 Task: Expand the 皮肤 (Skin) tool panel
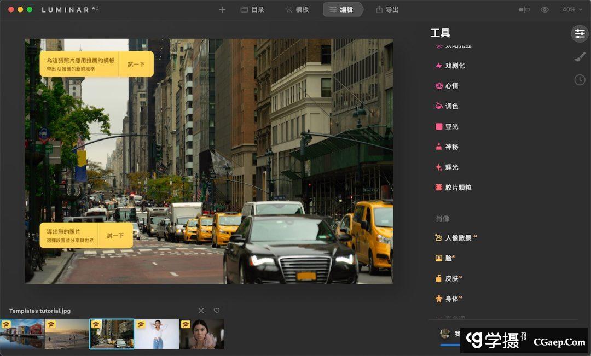point(451,278)
